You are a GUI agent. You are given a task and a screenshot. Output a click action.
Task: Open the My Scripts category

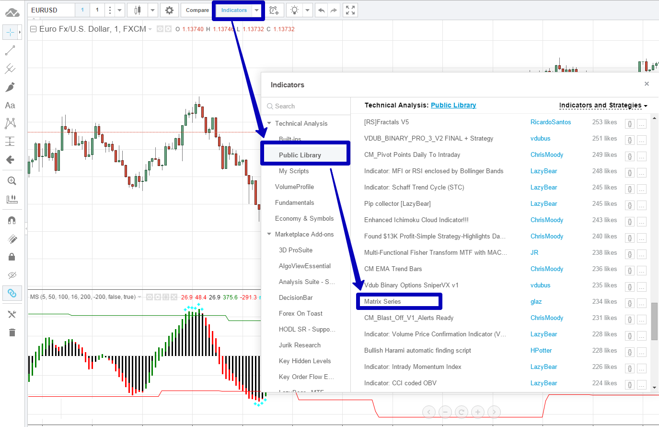pyautogui.click(x=294, y=171)
